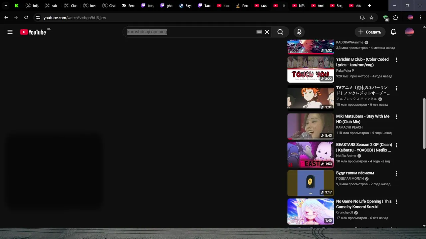Clear the search query with X icon

pyautogui.click(x=267, y=32)
